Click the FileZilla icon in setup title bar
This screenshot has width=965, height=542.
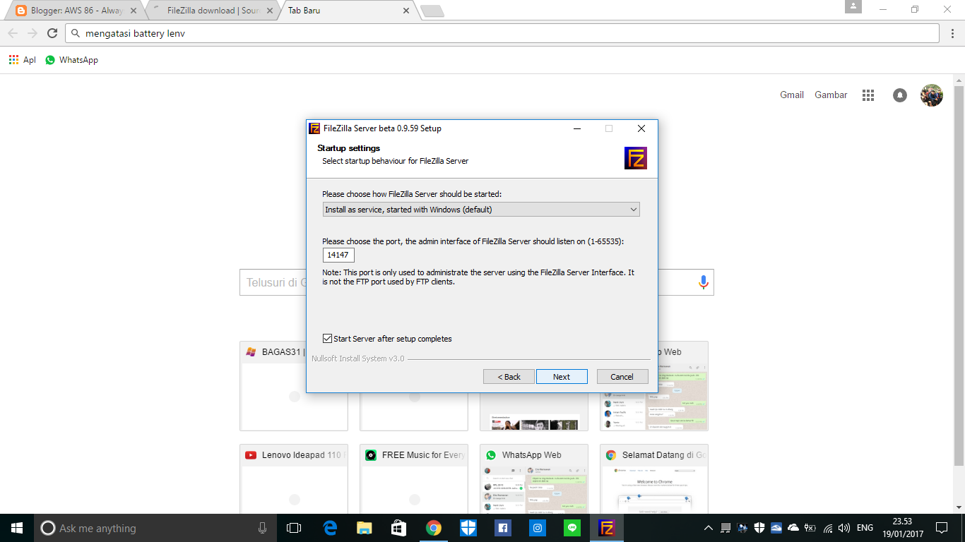tap(315, 128)
